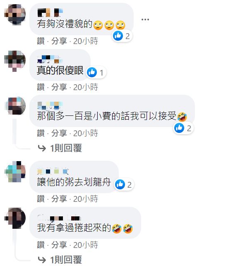Click 分享 under 讓他的粥去划龍舟 comment
The image size is (226, 267).
pyautogui.click(x=59, y=199)
